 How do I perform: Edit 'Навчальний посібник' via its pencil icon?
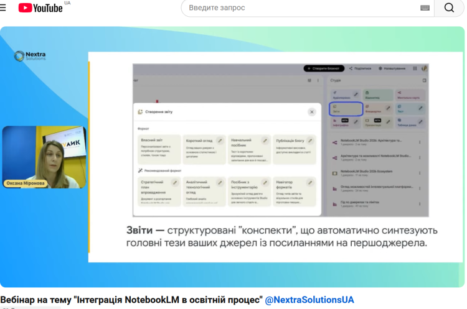[265, 141]
